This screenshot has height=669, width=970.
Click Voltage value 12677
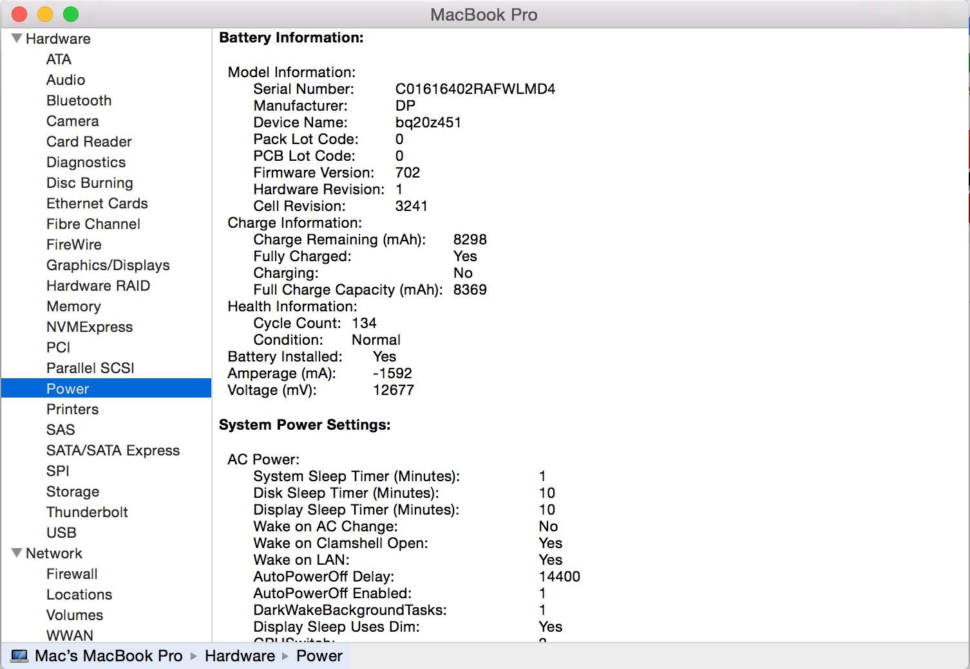tap(394, 390)
